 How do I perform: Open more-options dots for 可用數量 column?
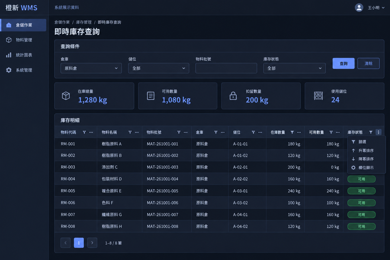pyautogui.click(x=338, y=132)
